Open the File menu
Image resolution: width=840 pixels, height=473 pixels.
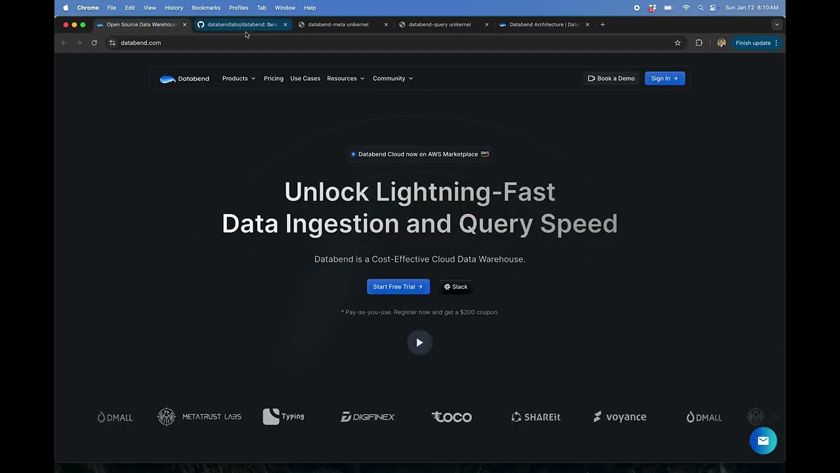click(112, 8)
